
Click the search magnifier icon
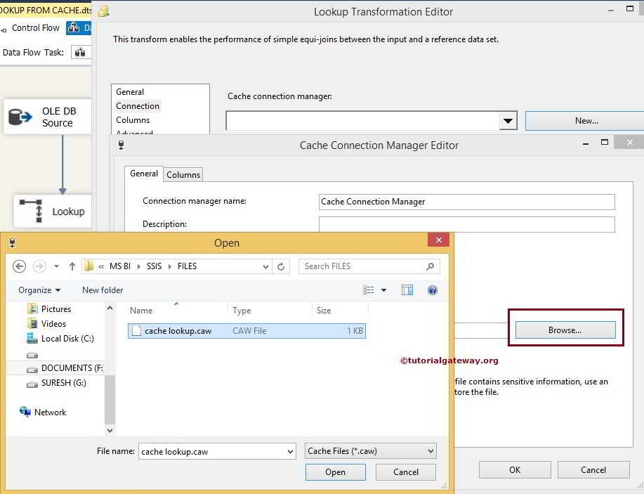(x=430, y=266)
